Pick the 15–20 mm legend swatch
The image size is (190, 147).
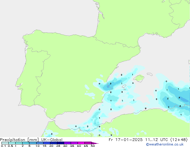[47, 143]
